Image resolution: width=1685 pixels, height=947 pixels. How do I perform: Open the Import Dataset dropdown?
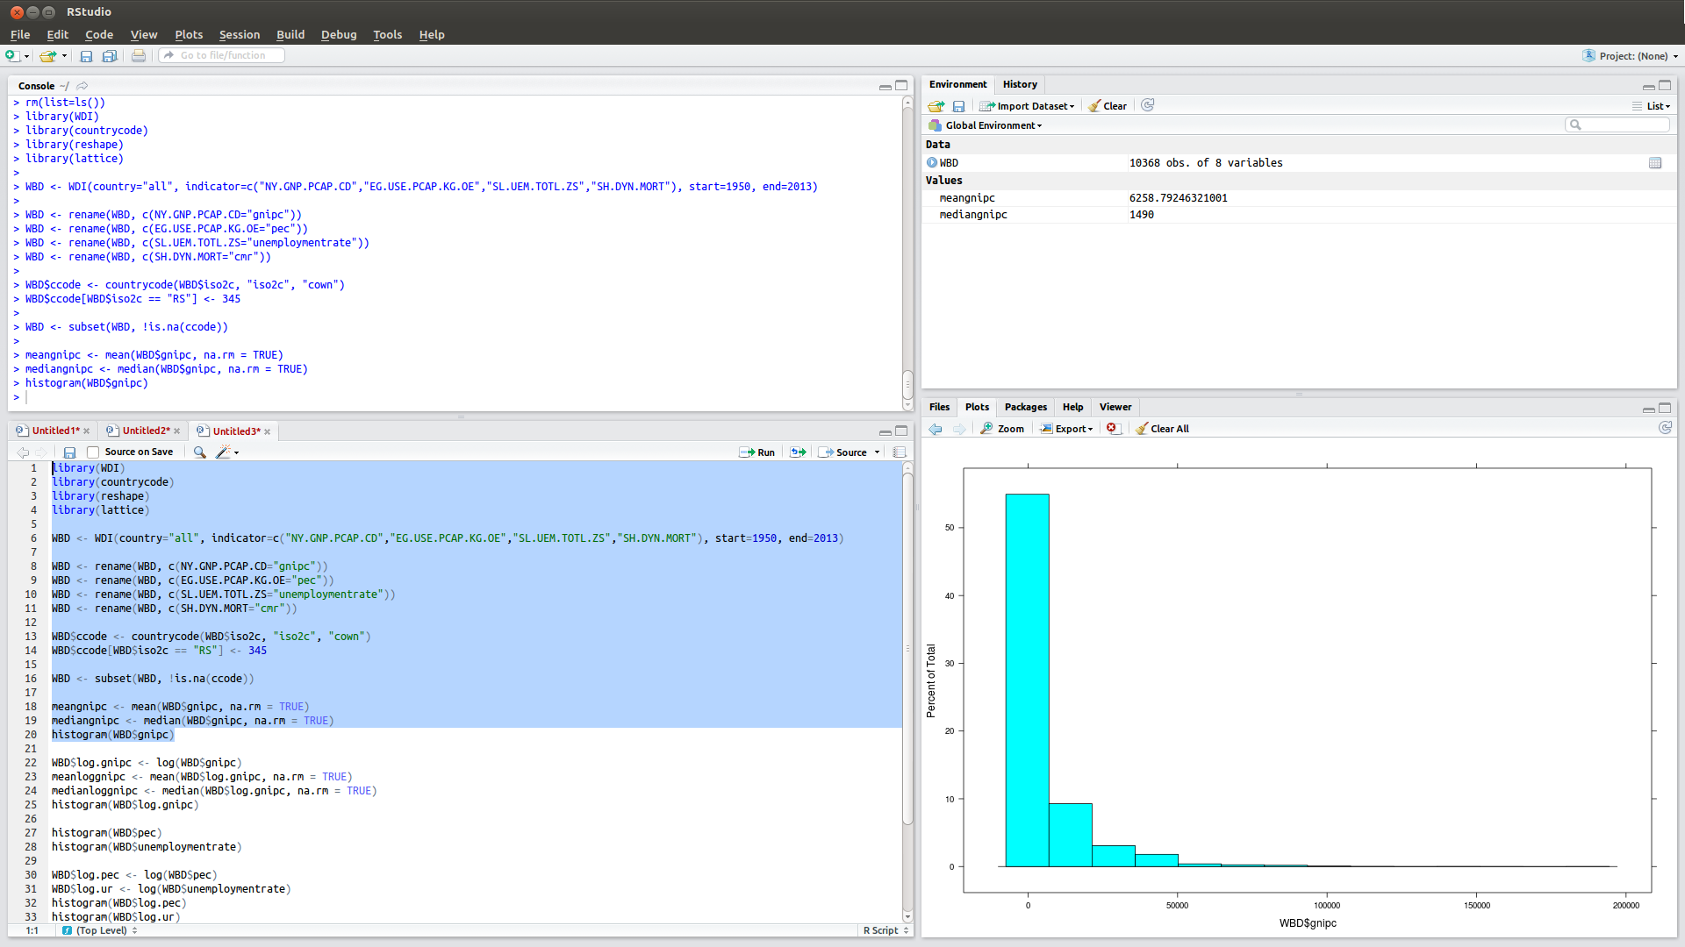tap(1027, 106)
